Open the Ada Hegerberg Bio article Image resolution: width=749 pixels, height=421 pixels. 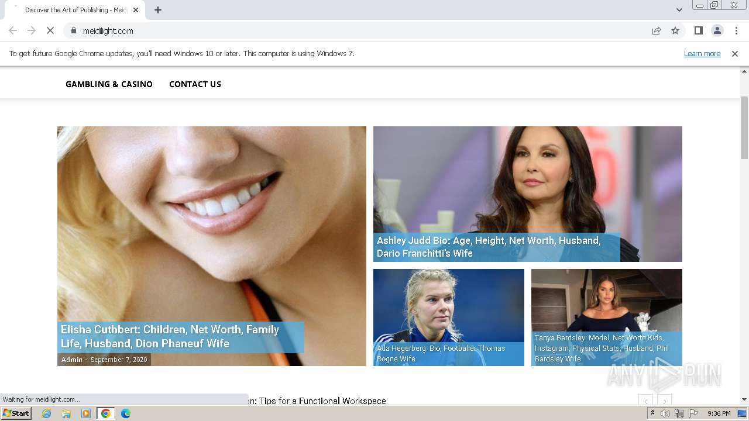click(x=441, y=353)
